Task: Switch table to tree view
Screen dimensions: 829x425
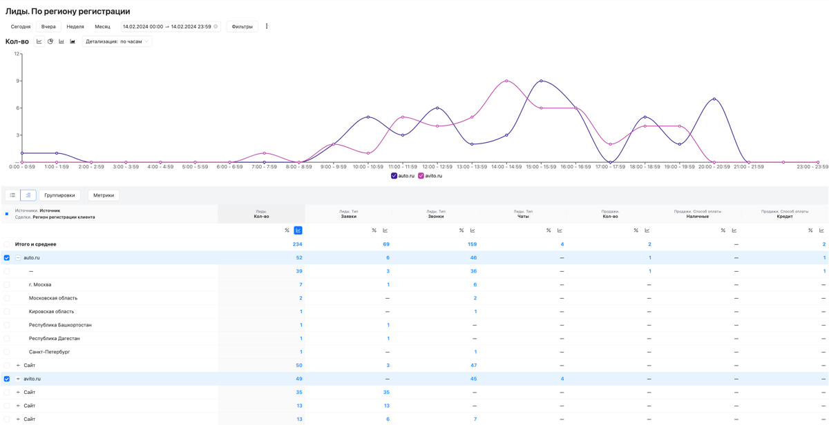Action: (28, 195)
